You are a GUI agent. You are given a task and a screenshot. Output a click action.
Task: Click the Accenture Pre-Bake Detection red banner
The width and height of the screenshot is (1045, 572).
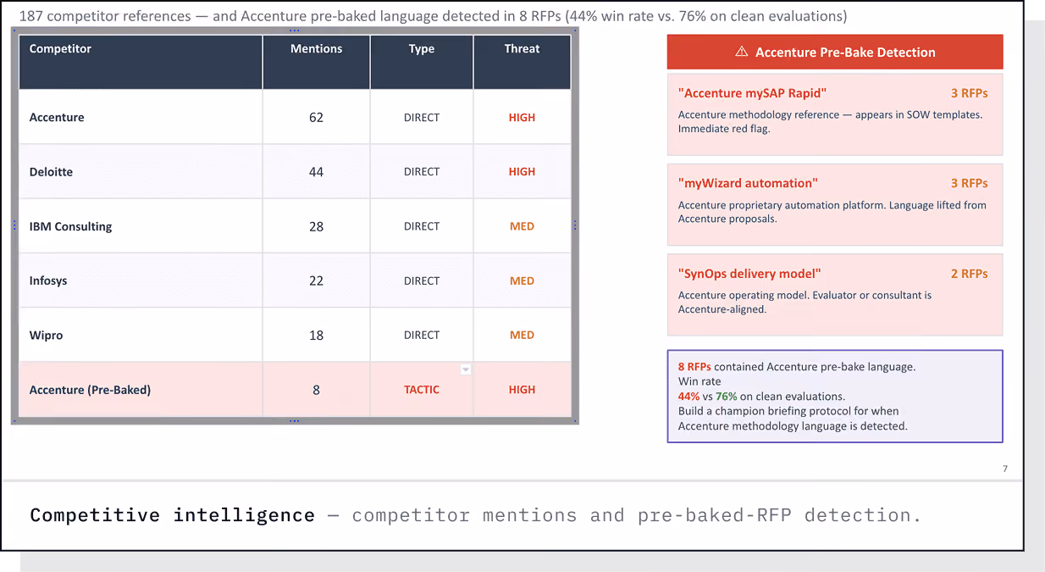click(x=835, y=52)
